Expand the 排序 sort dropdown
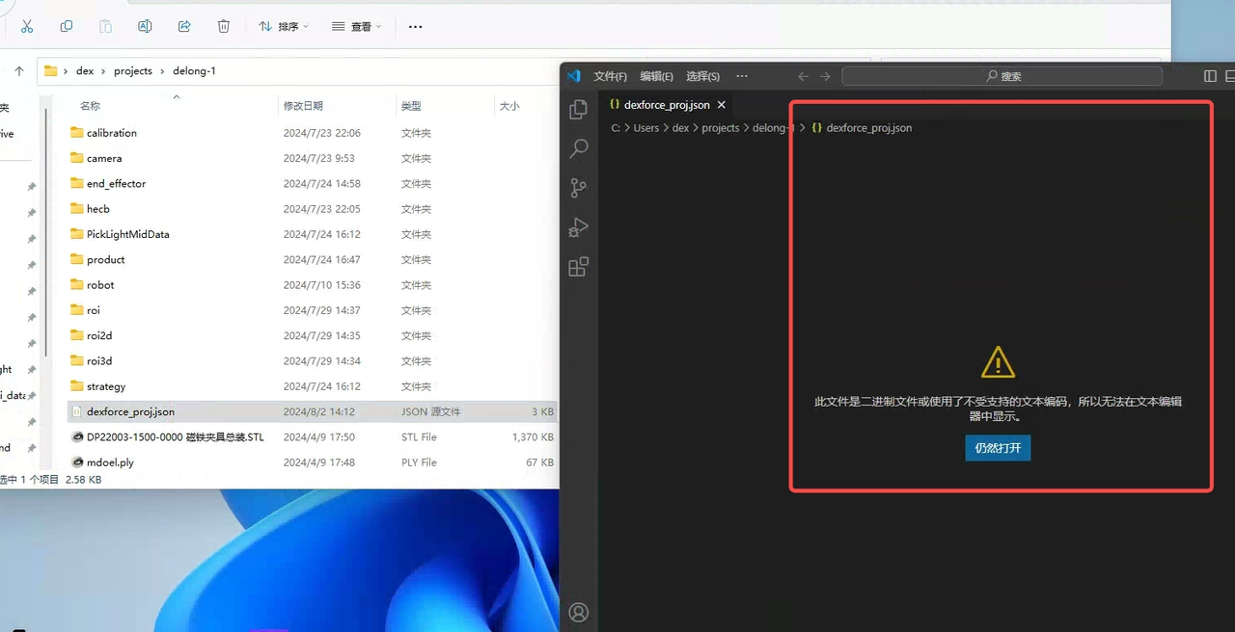The height and width of the screenshot is (632, 1235). pyautogui.click(x=284, y=26)
